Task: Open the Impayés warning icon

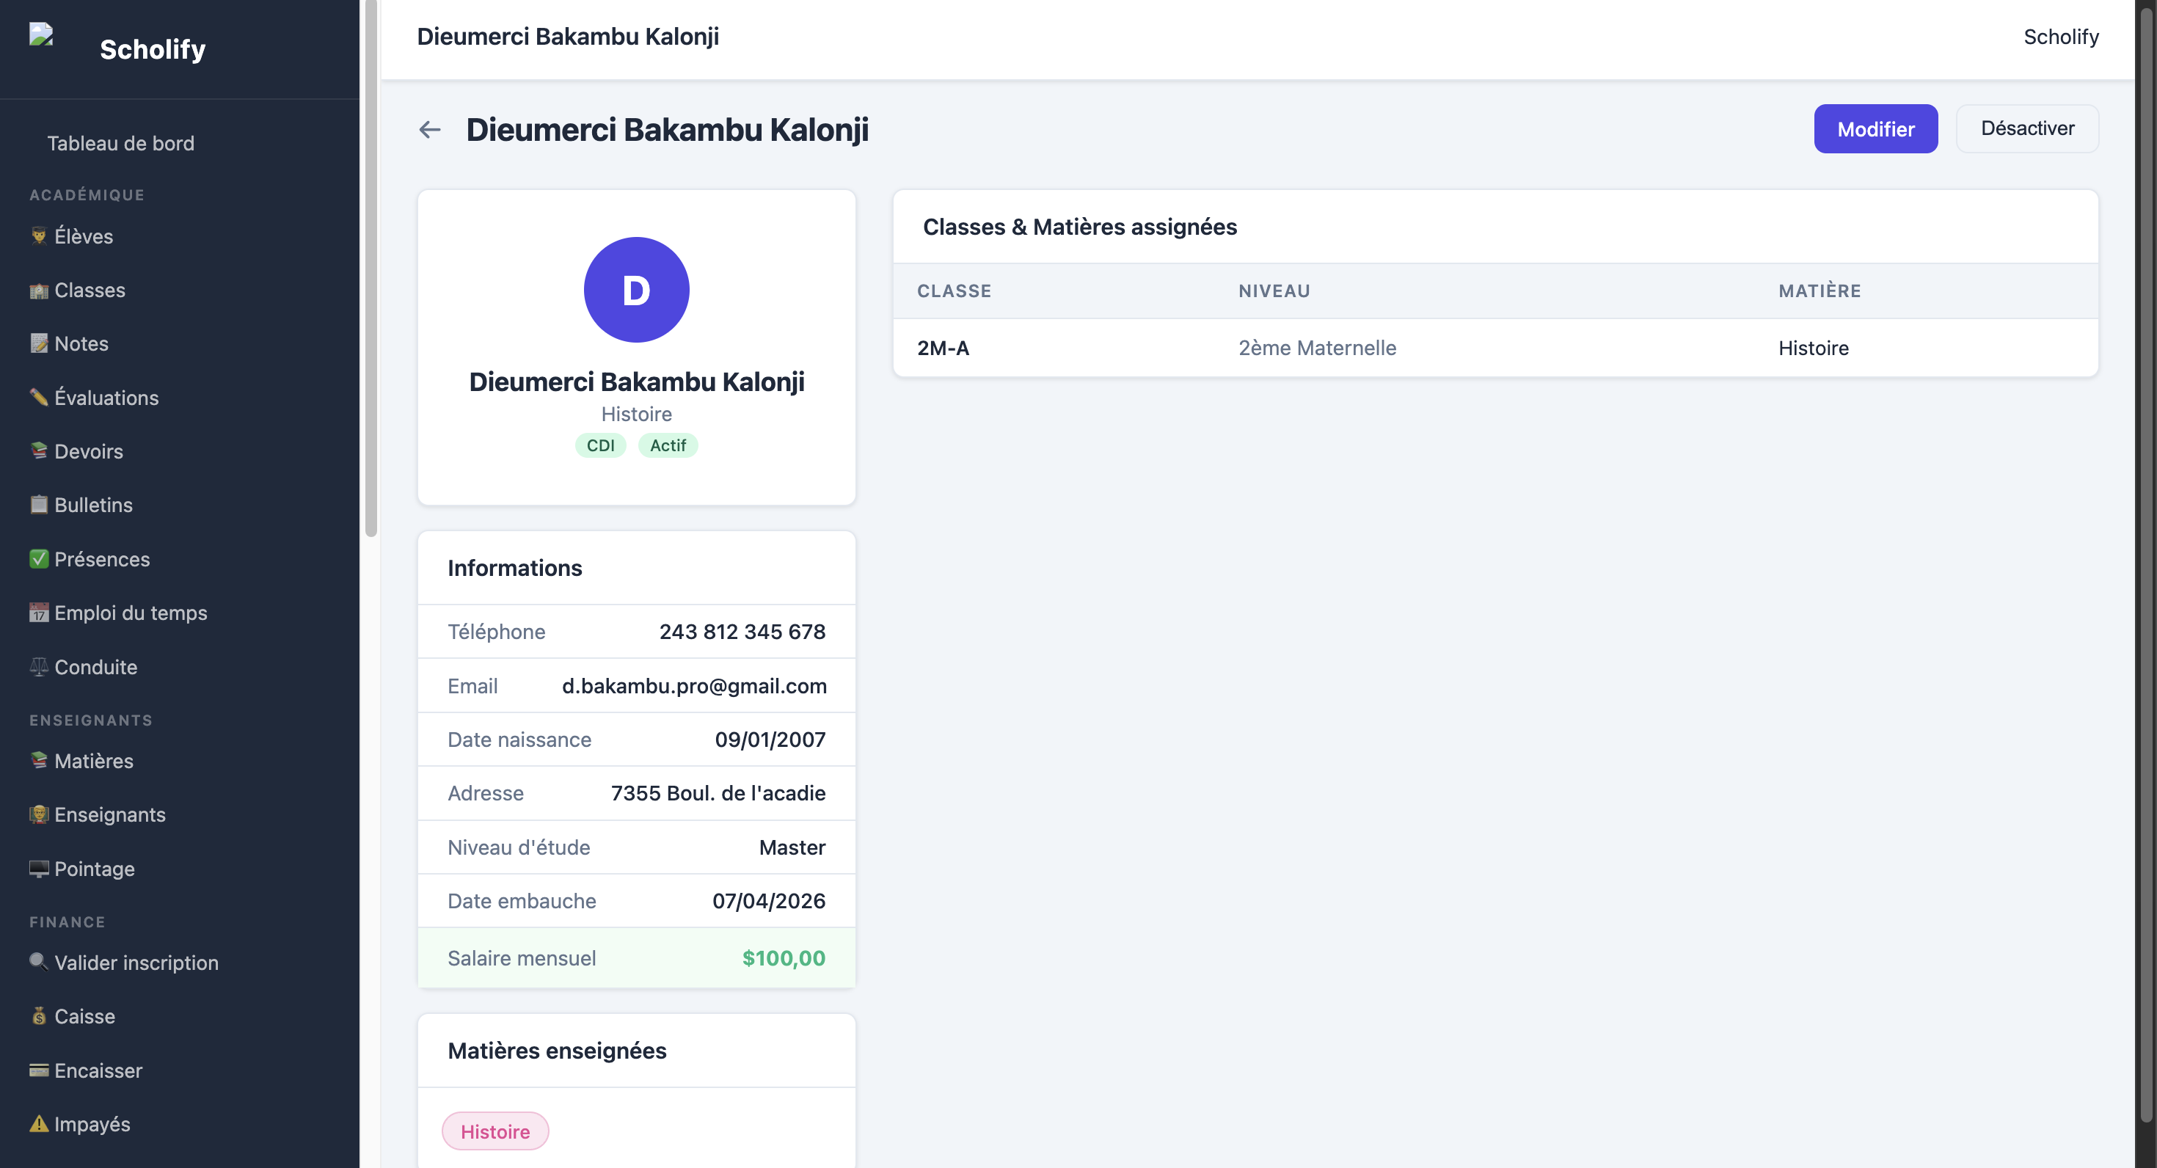Action: coord(38,1124)
